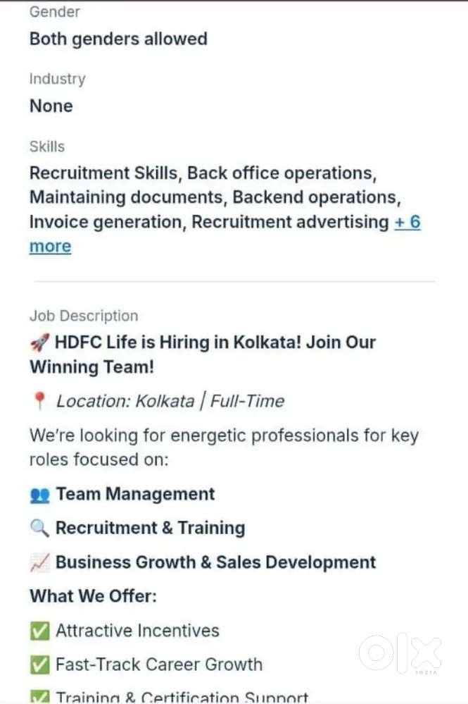Select the 'Both genders allowed' value
The width and height of the screenshot is (468, 704).
pyautogui.click(x=118, y=39)
